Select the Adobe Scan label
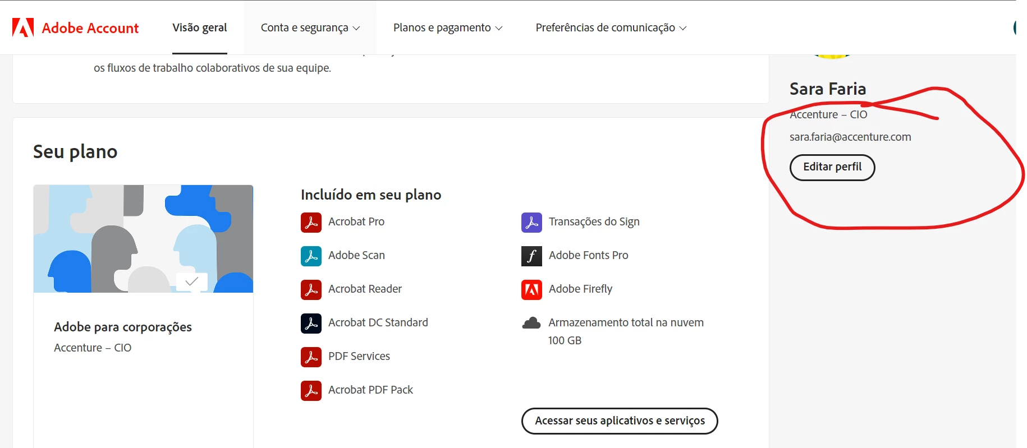 356,255
